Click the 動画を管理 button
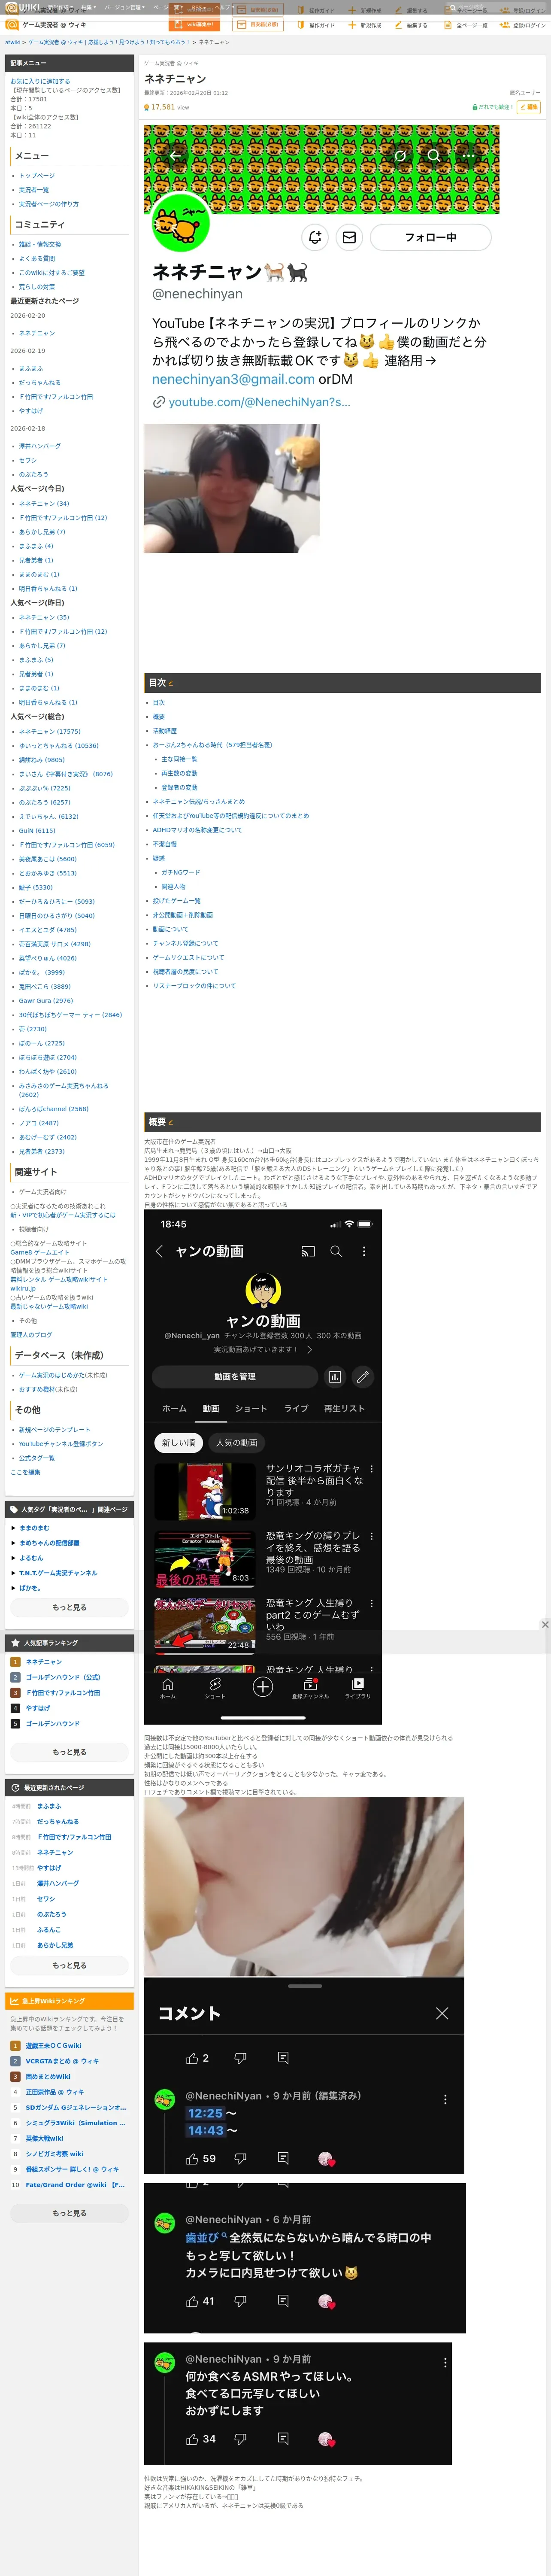Viewport: 551px width, 2576px height. click(235, 1376)
